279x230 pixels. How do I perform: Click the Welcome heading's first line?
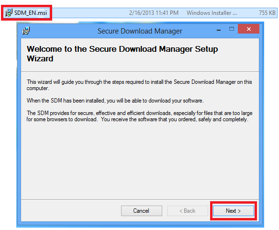(x=122, y=49)
